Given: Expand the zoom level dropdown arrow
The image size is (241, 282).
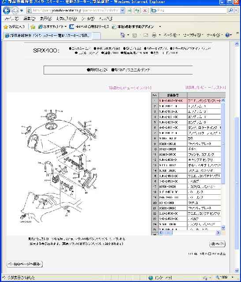Looking at the screenshot, I should click(233, 278).
